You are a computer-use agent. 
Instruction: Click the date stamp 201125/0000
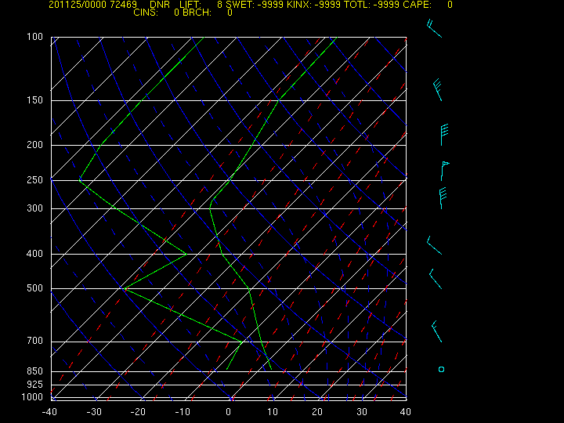[78, 5]
